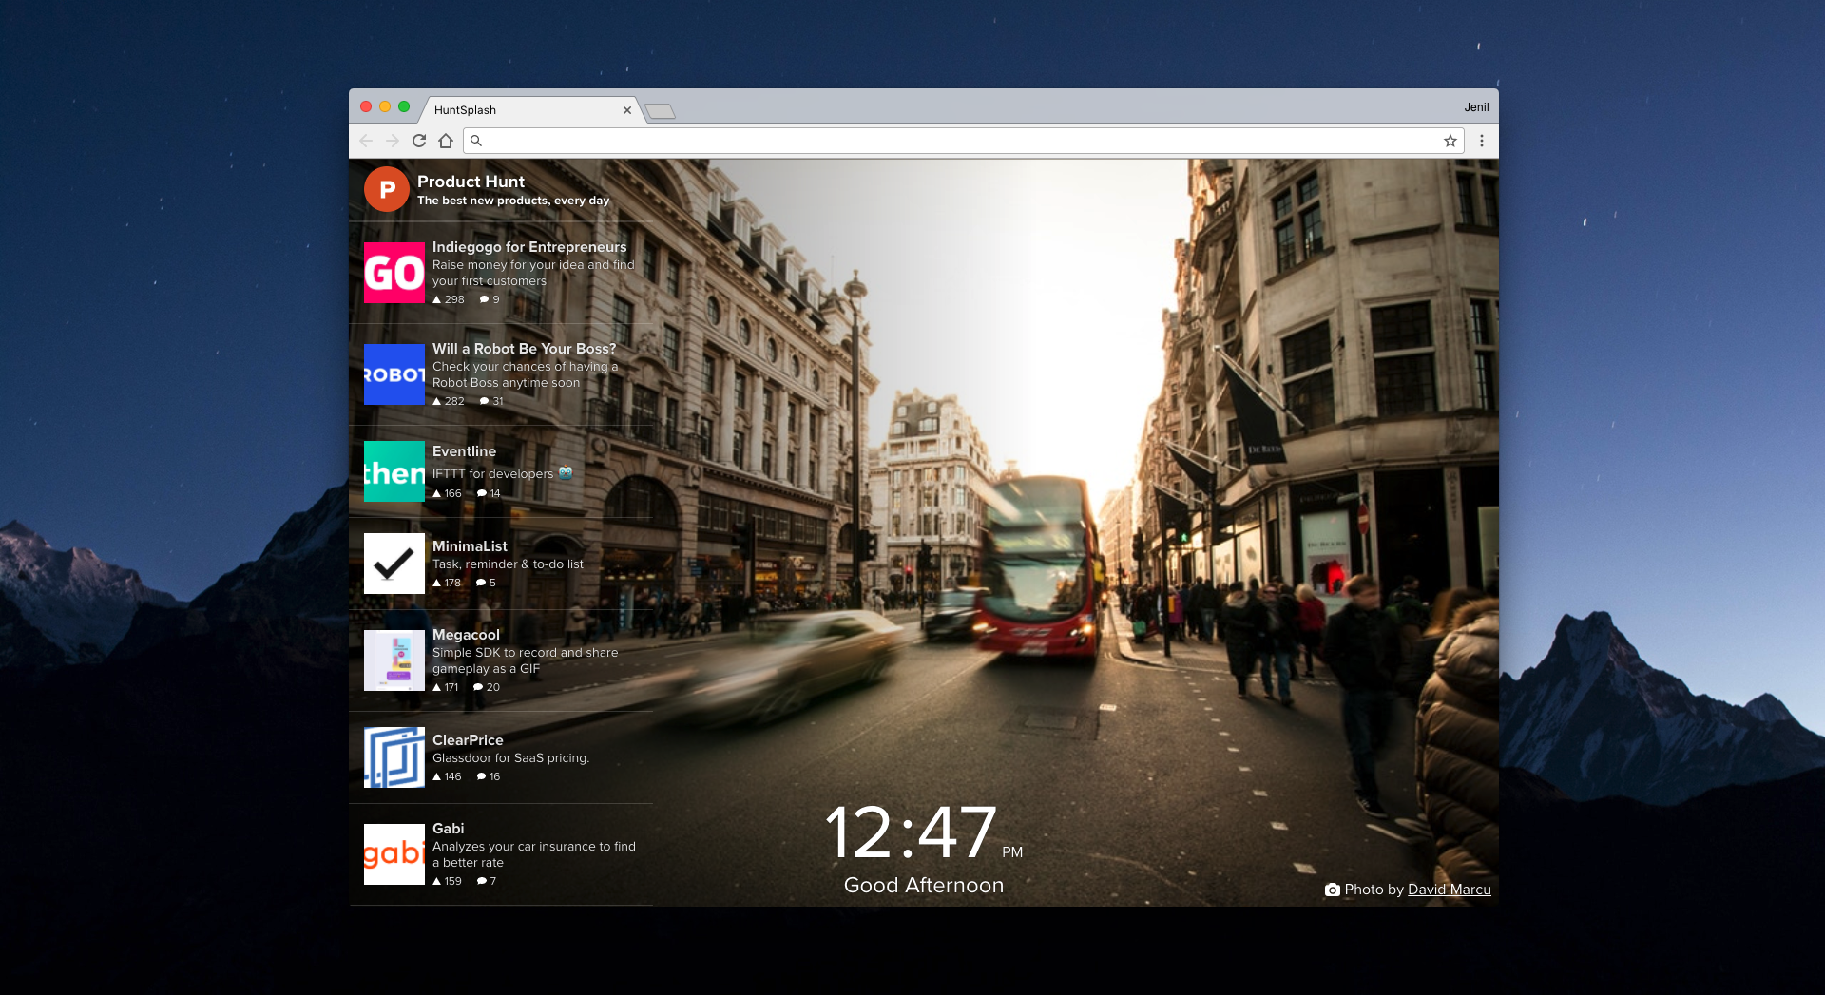The width and height of the screenshot is (1825, 995).
Task: Open a new browser tab
Action: pos(661,110)
